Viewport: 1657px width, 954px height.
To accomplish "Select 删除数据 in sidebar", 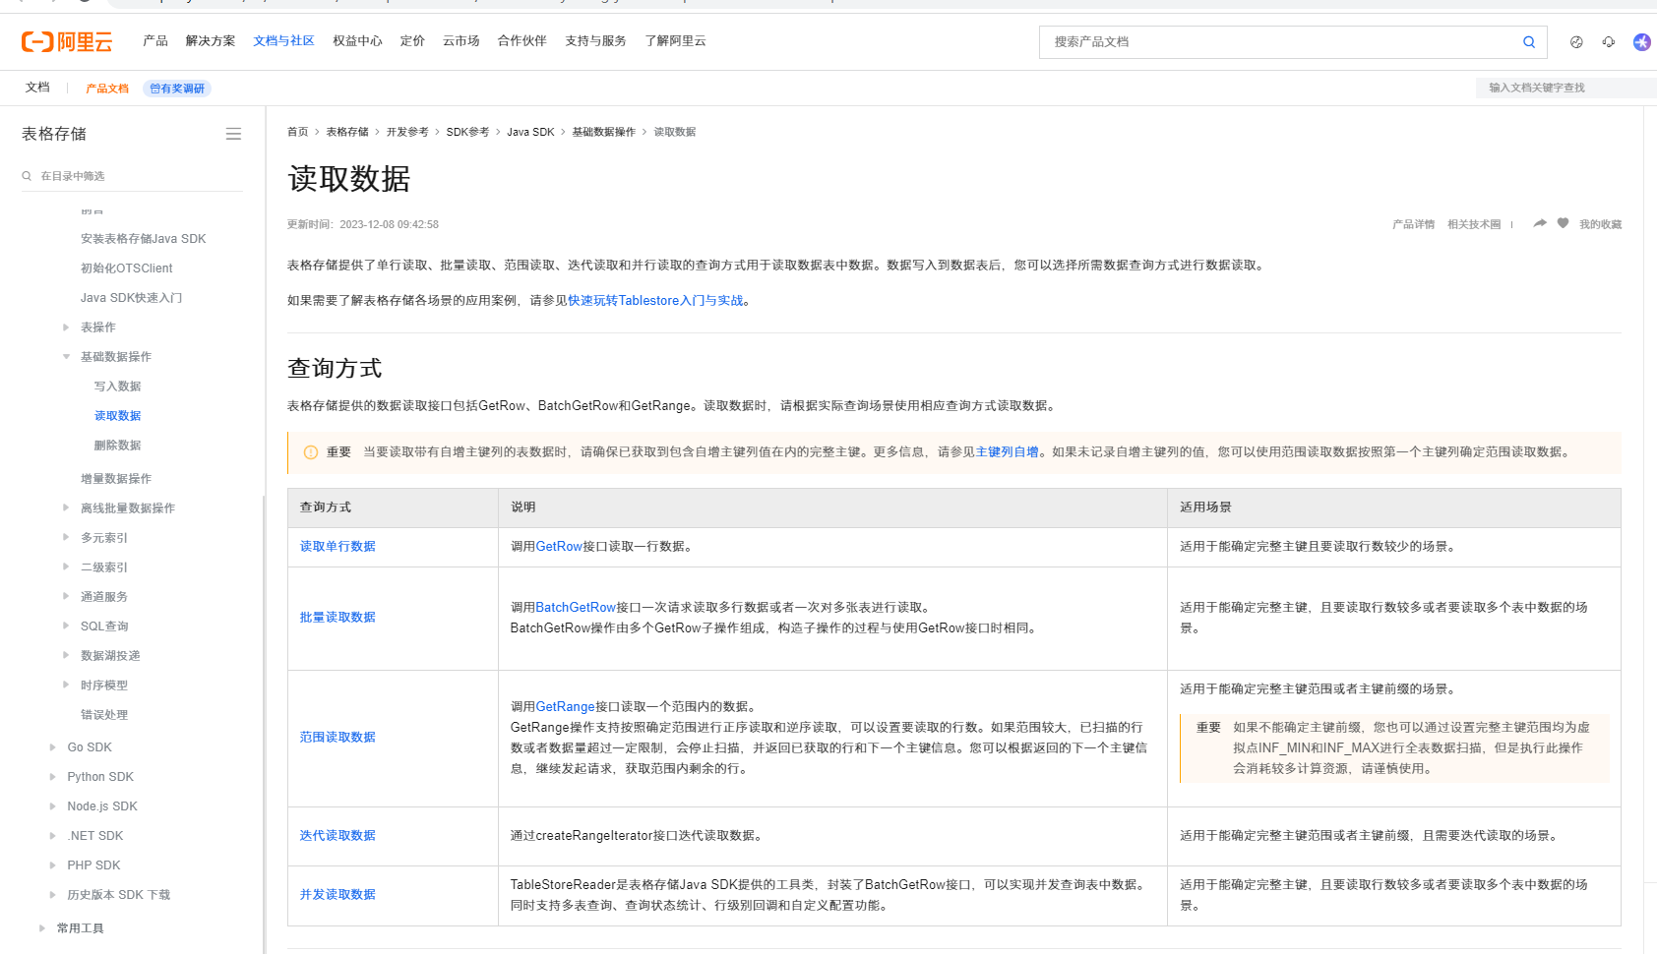I will tap(118, 446).
